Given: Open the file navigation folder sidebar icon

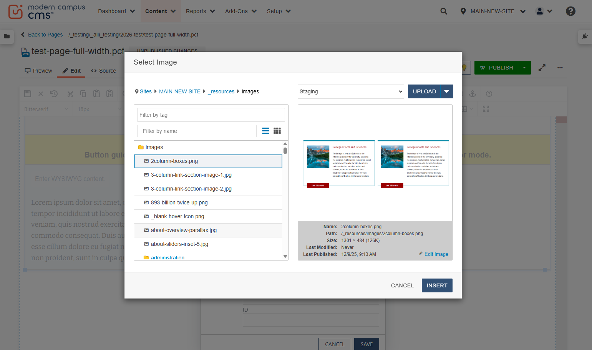Looking at the screenshot, I should tap(7, 36).
